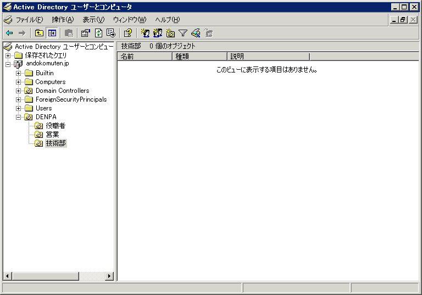Viewport: 422px width, 295px height.
Task: Minimize the inner MDI console window
Action: tap(394, 20)
